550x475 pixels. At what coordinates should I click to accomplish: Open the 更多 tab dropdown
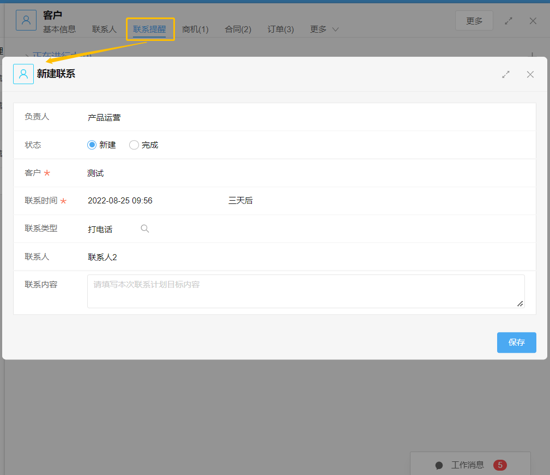(324, 29)
